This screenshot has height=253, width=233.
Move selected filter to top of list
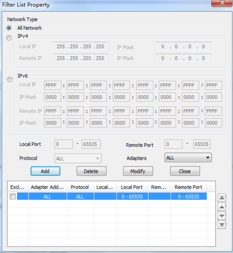coord(222,198)
